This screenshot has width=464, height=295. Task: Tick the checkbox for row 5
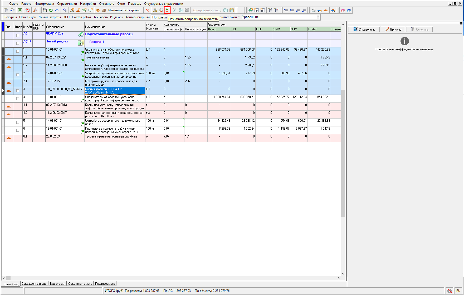[18, 122]
